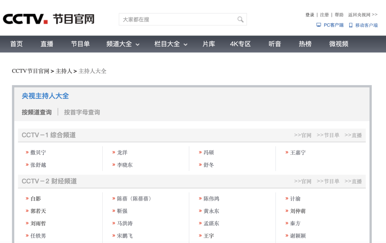
Task: Switch to 按首字母查询 query mode
Action: point(82,112)
